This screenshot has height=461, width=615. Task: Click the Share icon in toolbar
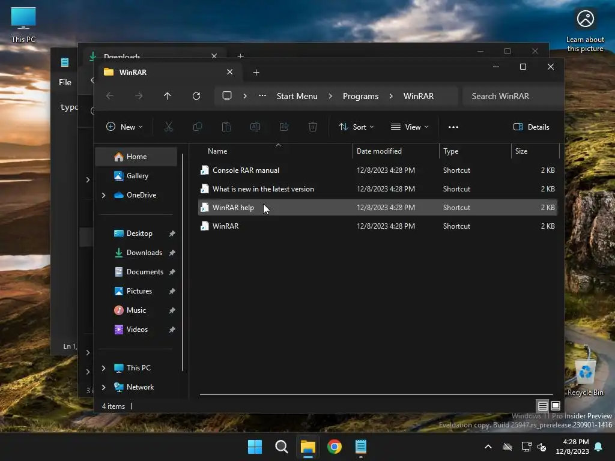pos(284,127)
